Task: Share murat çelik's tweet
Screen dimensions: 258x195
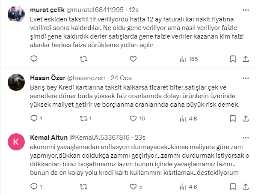Action: coord(247,59)
